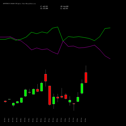Click the high value H: 64.00

click(x=65, y=7)
